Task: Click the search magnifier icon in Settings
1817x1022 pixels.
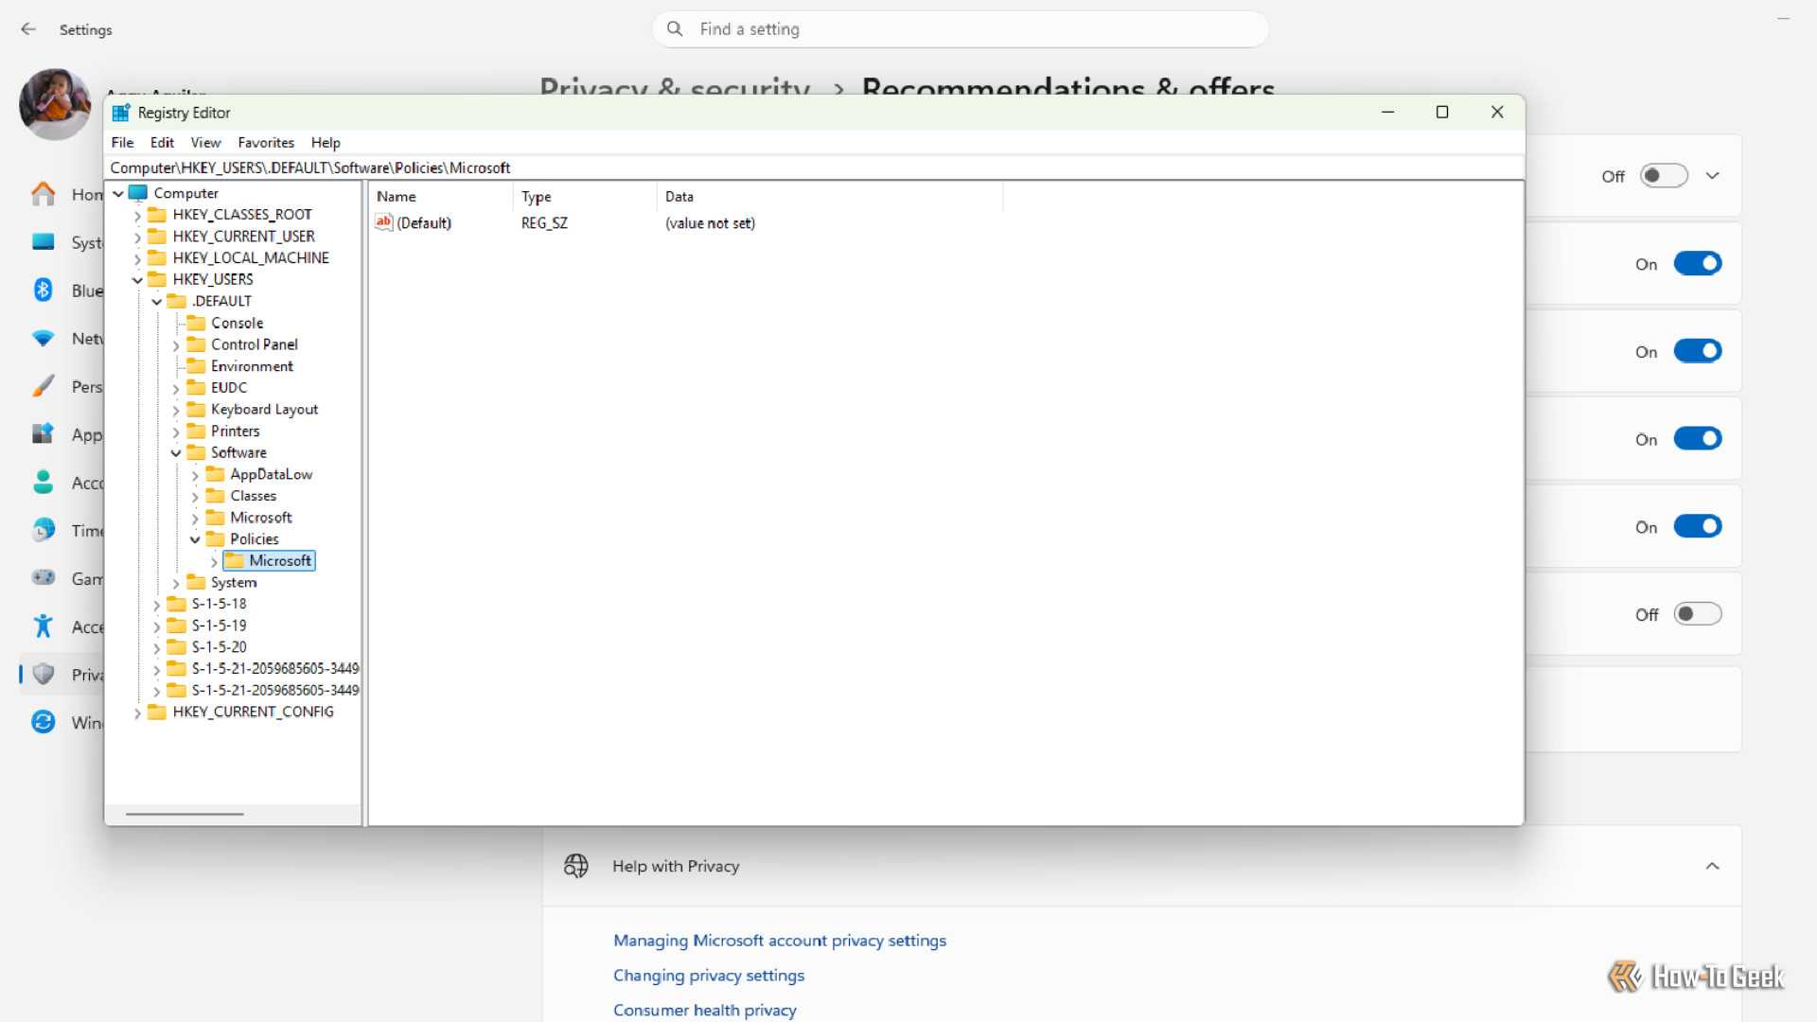Action: tap(675, 29)
